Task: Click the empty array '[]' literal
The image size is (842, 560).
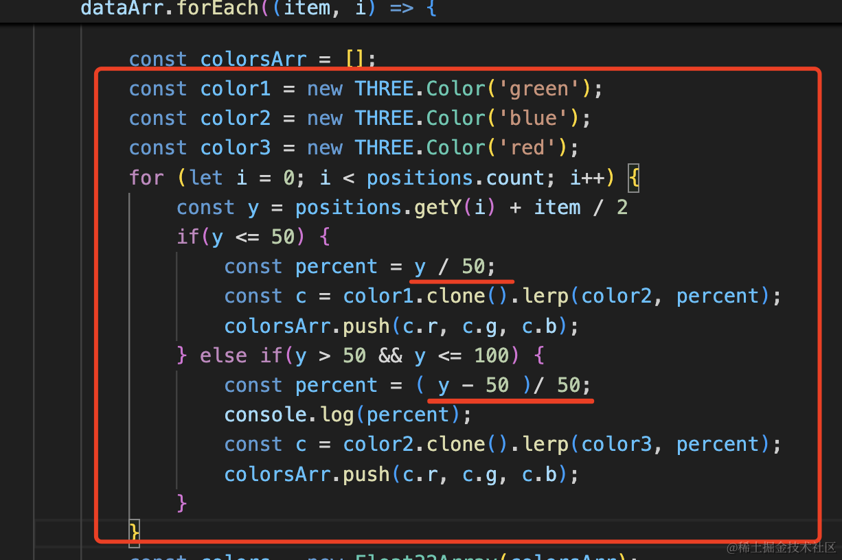Action: pos(355,60)
